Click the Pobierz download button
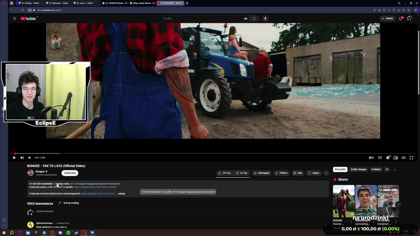The image size is (420, 236). (281, 173)
